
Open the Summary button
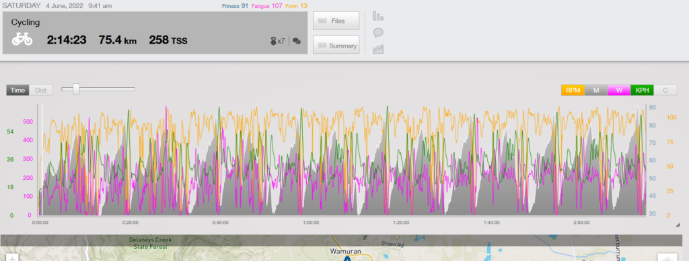click(336, 45)
